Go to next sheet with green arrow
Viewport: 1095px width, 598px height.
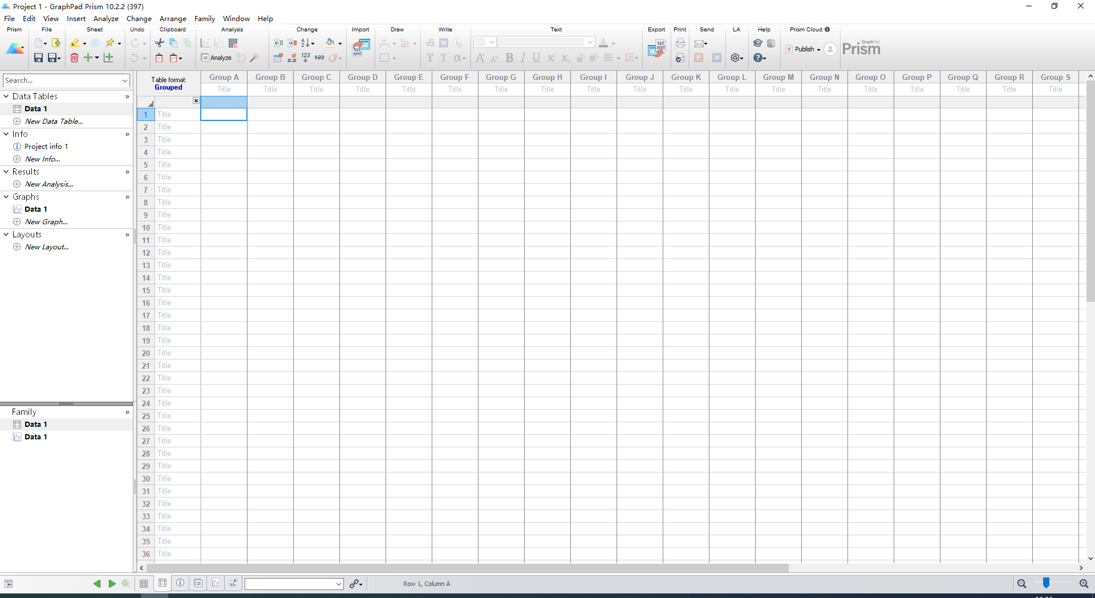coord(112,584)
